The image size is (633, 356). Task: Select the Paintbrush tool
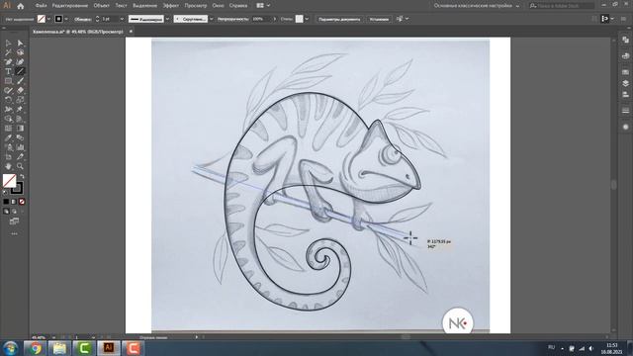click(20, 81)
